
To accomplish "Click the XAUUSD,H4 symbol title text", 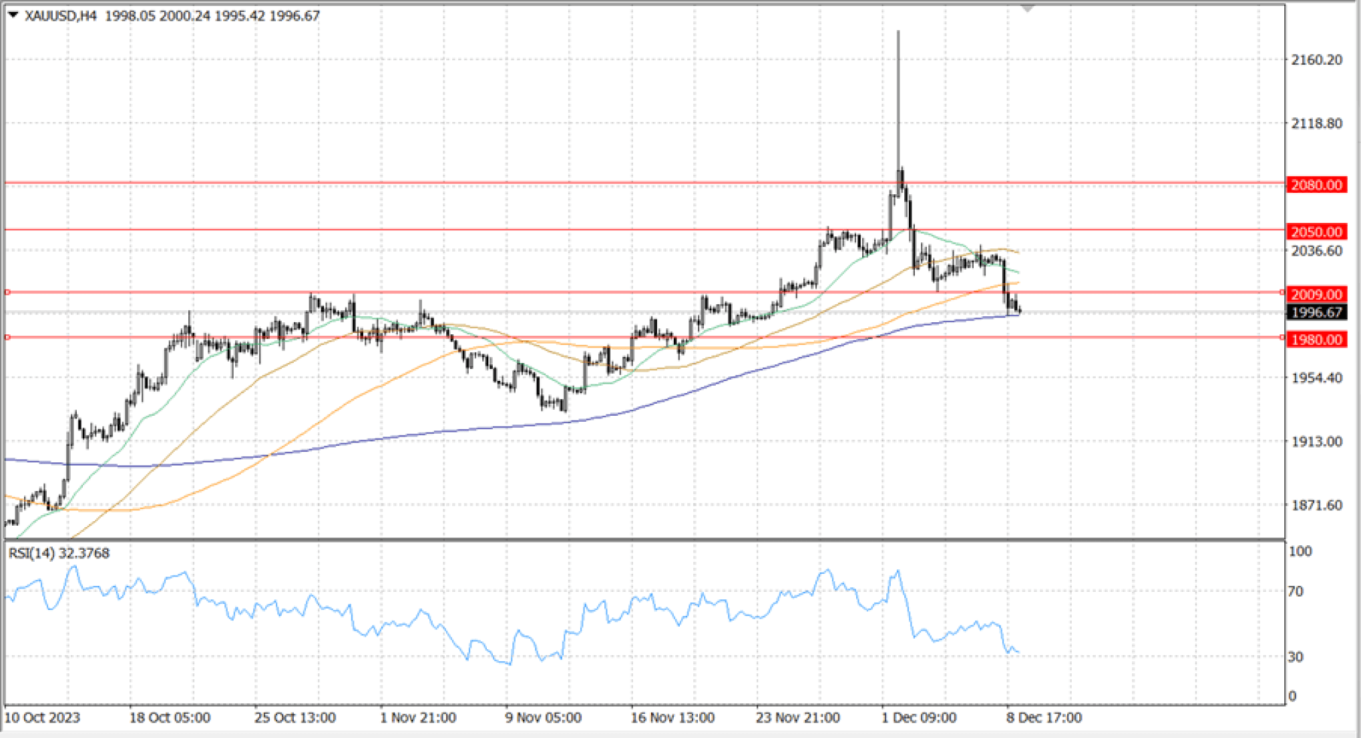I will point(60,15).
